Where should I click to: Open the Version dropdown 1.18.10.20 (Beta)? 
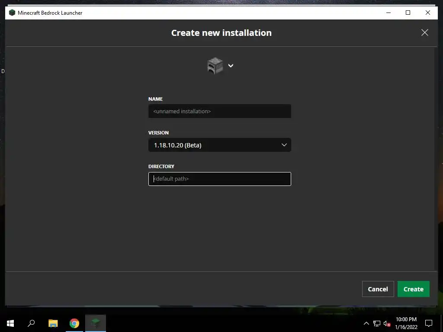click(x=219, y=145)
